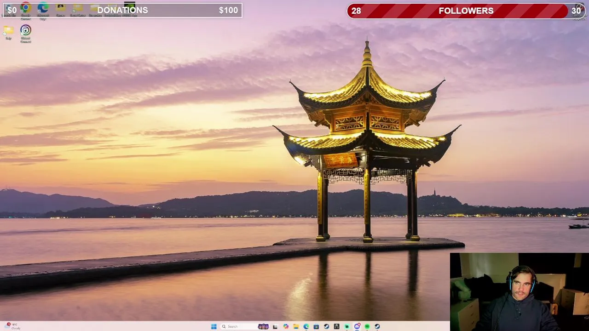
Task: Open Microsoft Store from the taskbar
Action: click(x=316, y=326)
